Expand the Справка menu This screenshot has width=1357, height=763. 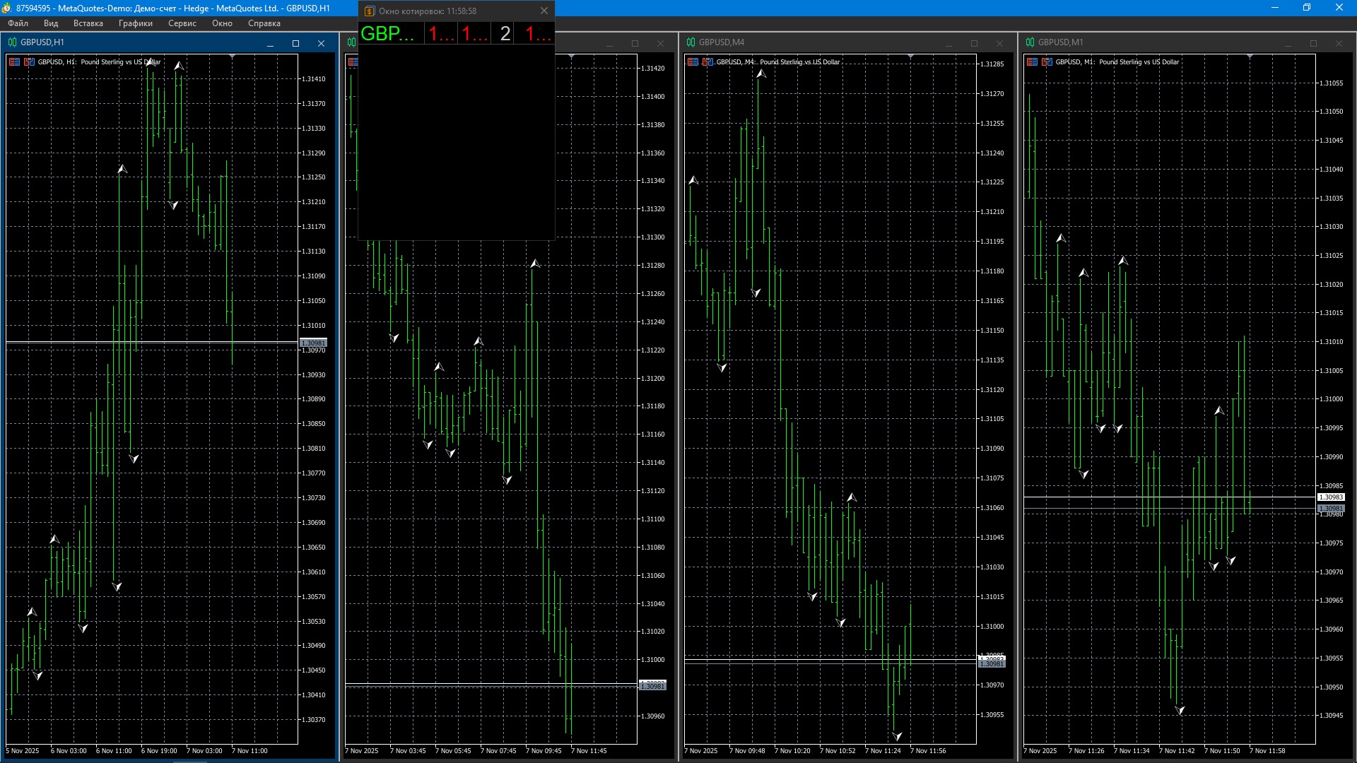coord(264,23)
